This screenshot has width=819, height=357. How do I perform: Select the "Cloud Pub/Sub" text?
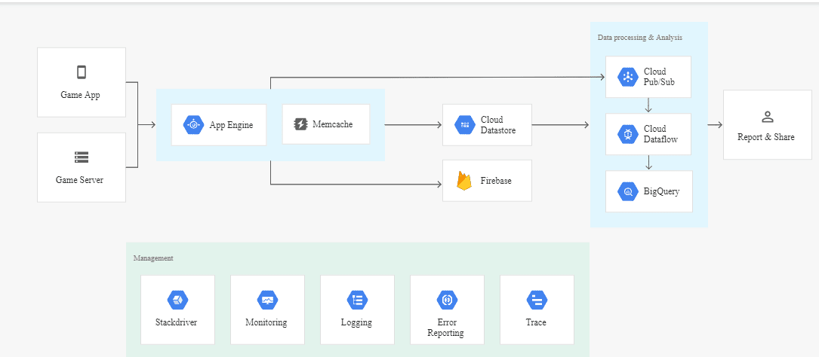tap(659, 76)
